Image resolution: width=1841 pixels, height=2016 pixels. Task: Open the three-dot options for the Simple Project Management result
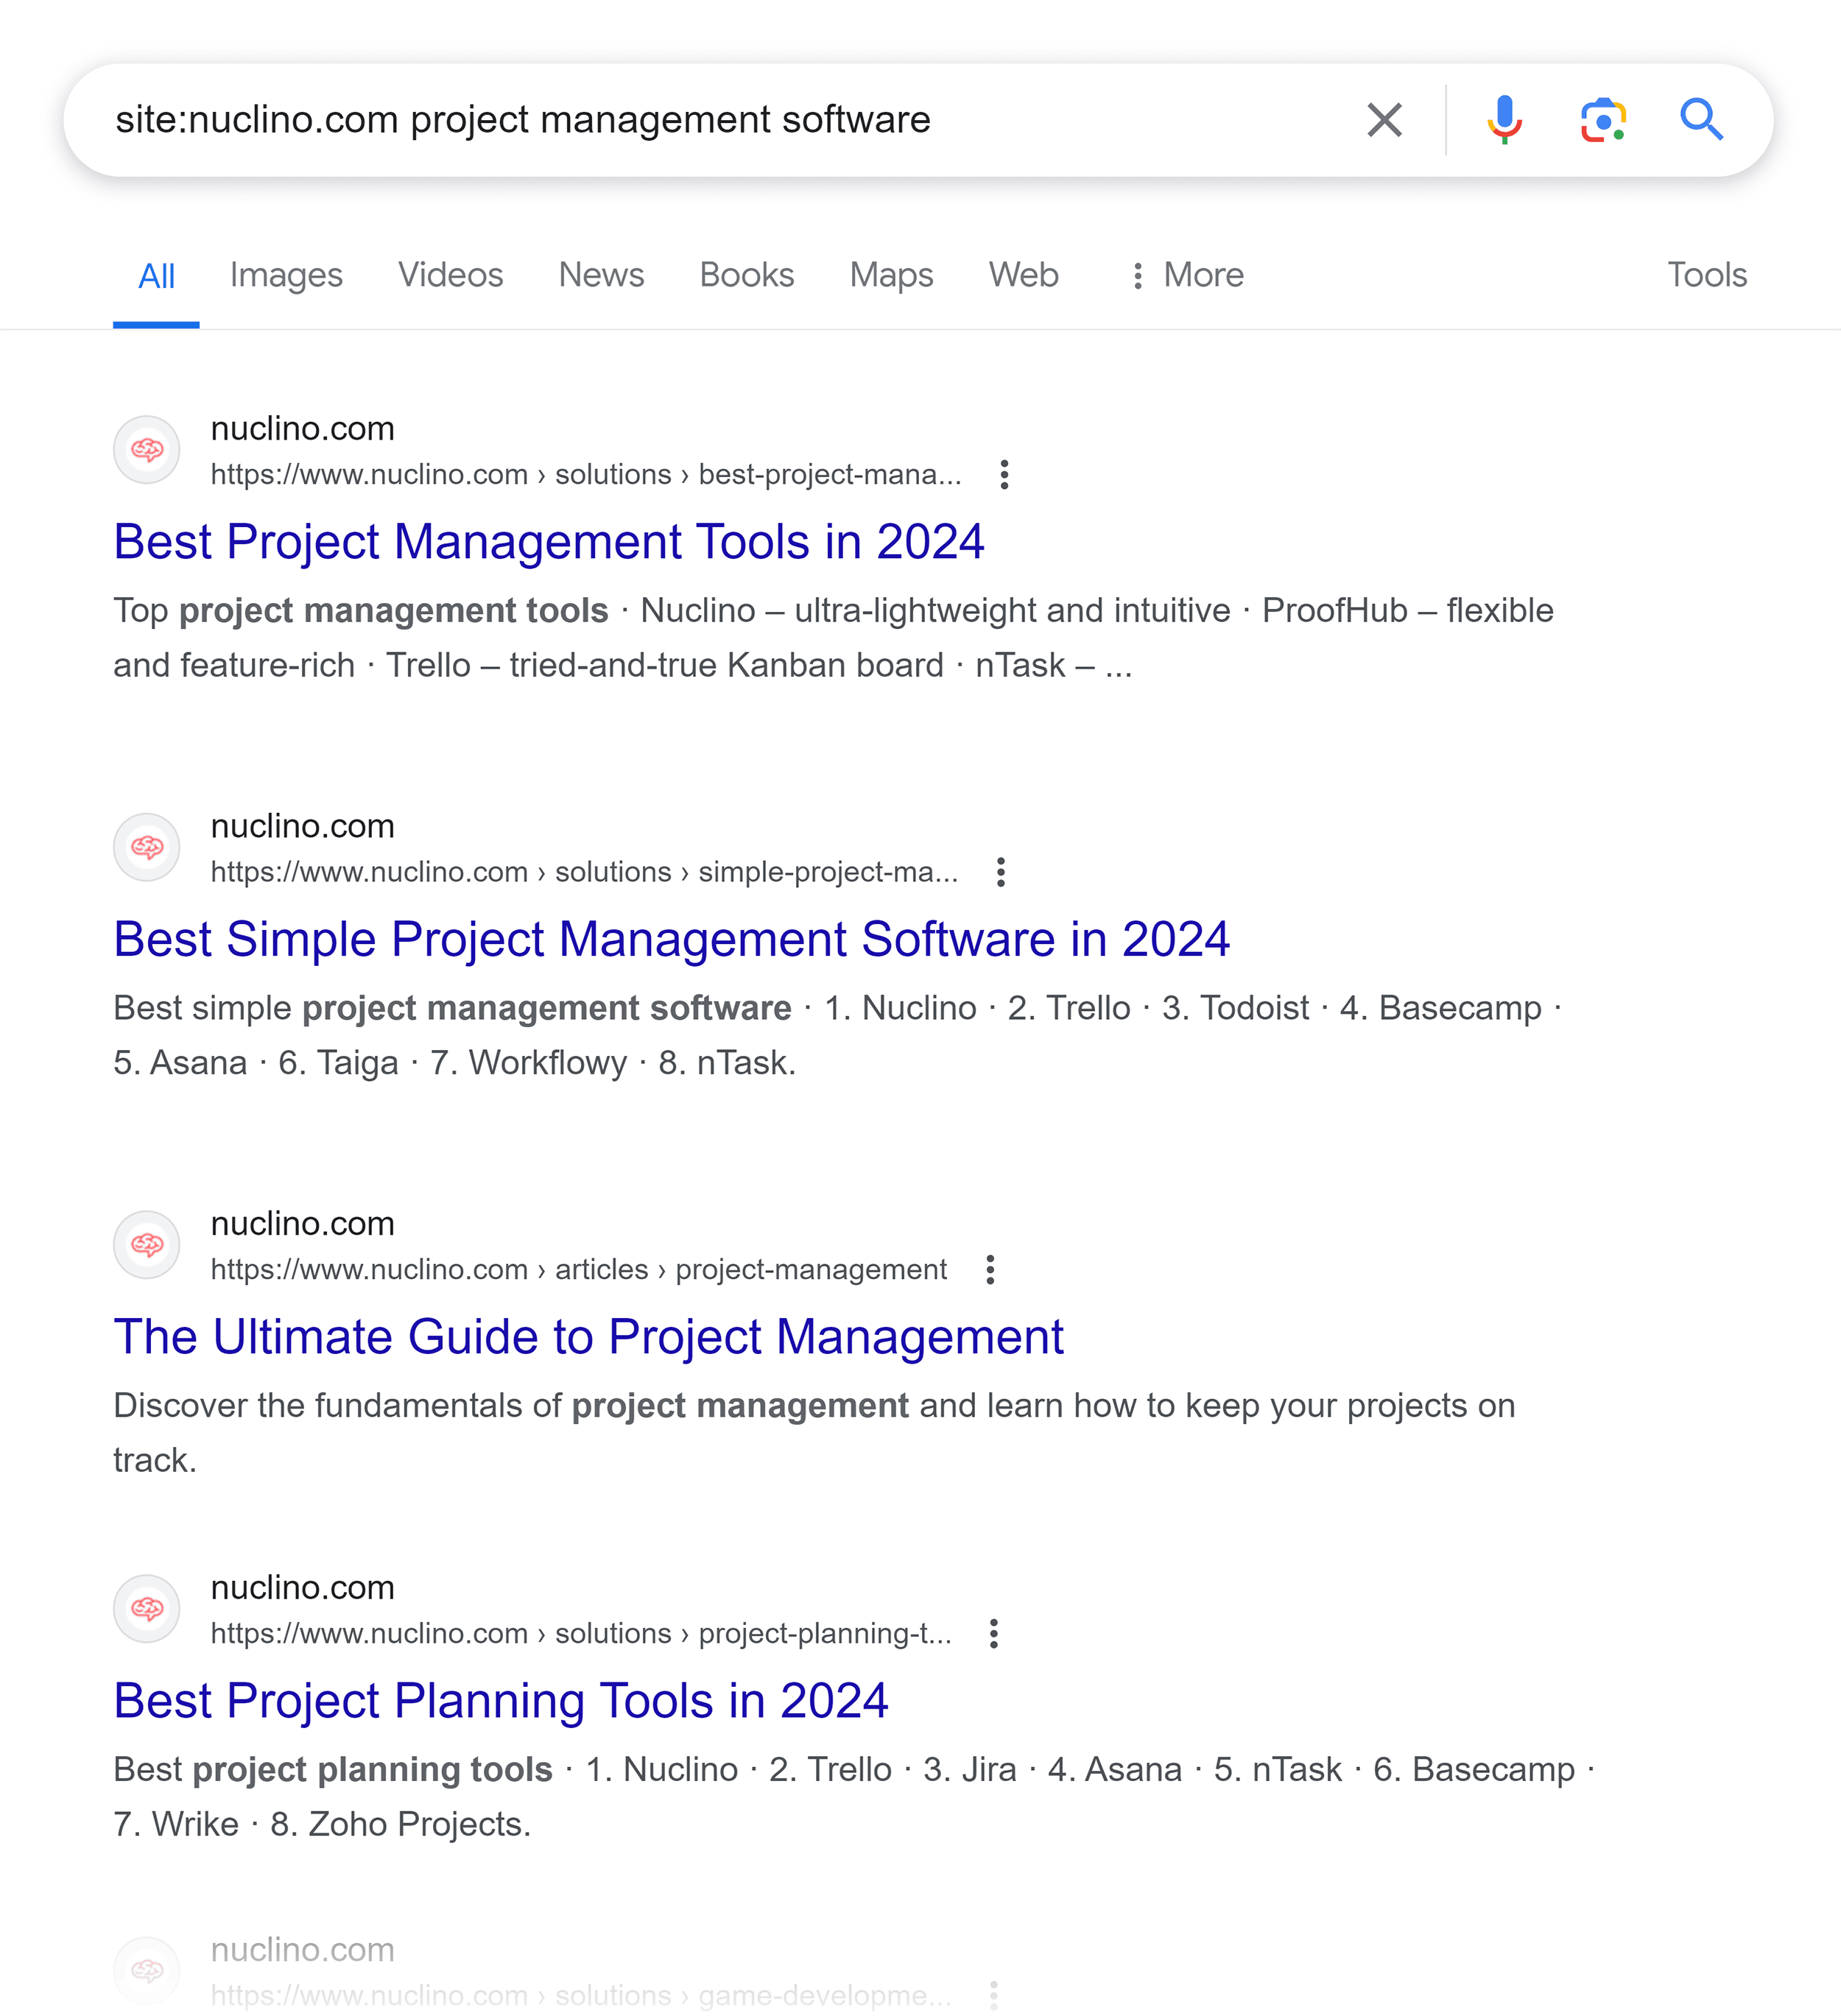[1000, 871]
